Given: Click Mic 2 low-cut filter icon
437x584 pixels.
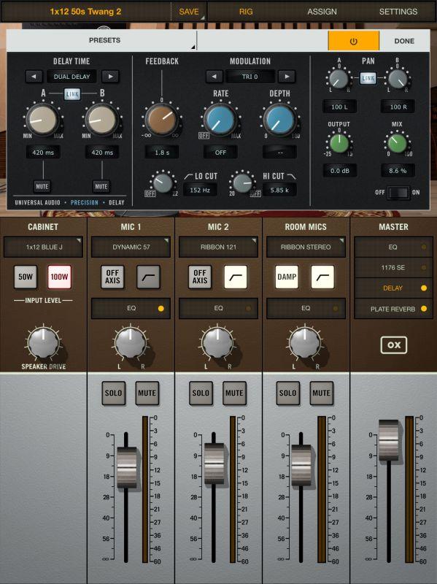Looking at the screenshot, I should (236, 277).
